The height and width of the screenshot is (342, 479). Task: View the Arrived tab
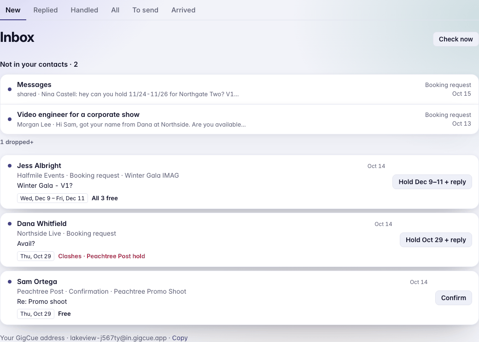coord(183,10)
